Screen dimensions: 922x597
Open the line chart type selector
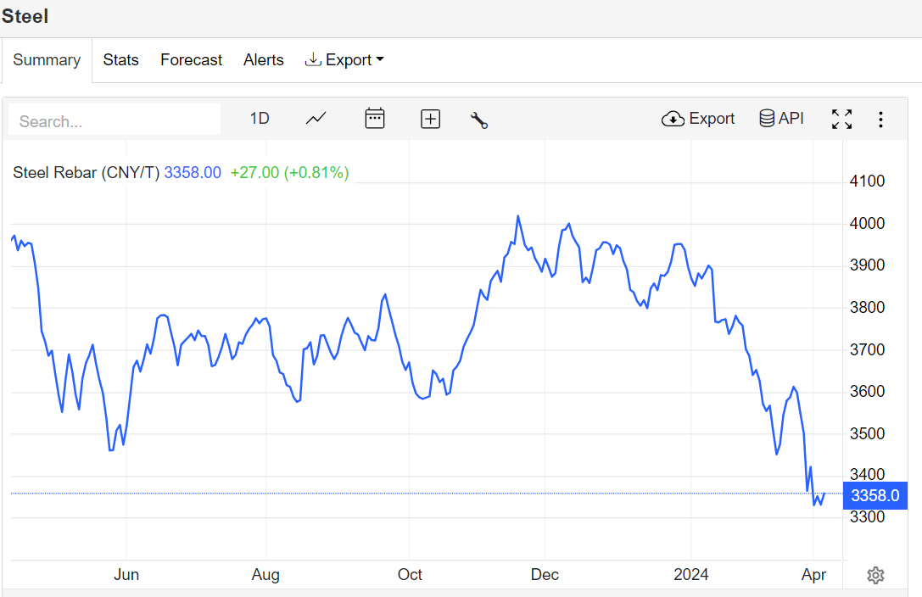coord(316,119)
